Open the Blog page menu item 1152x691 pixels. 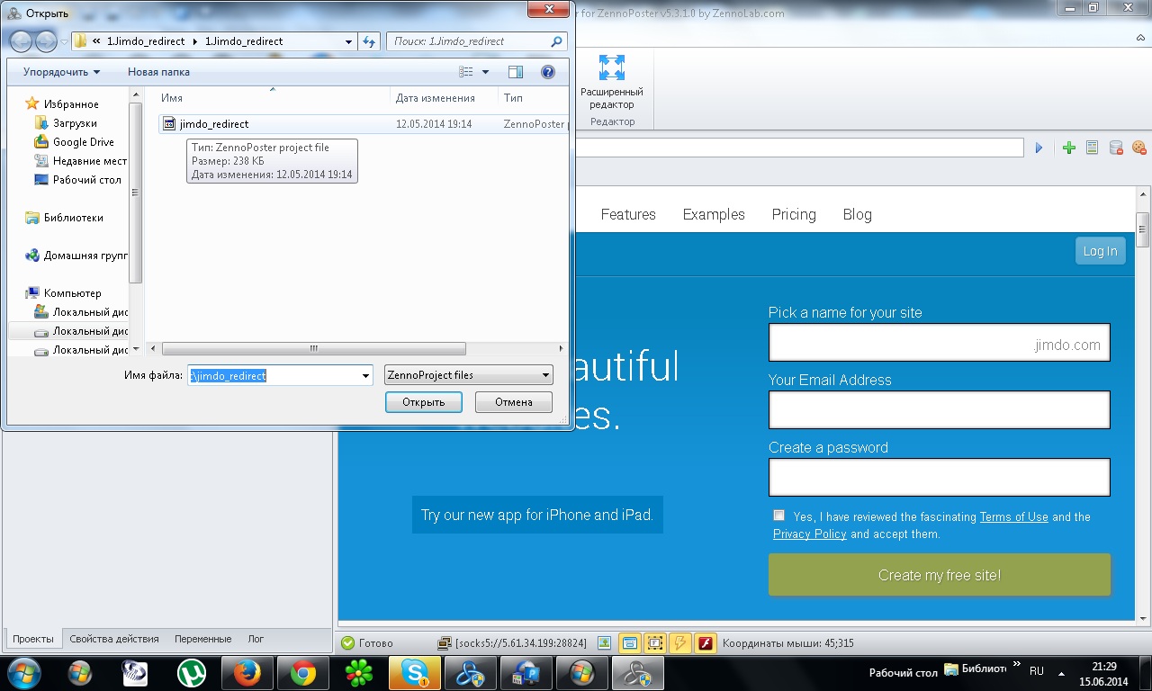point(857,214)
